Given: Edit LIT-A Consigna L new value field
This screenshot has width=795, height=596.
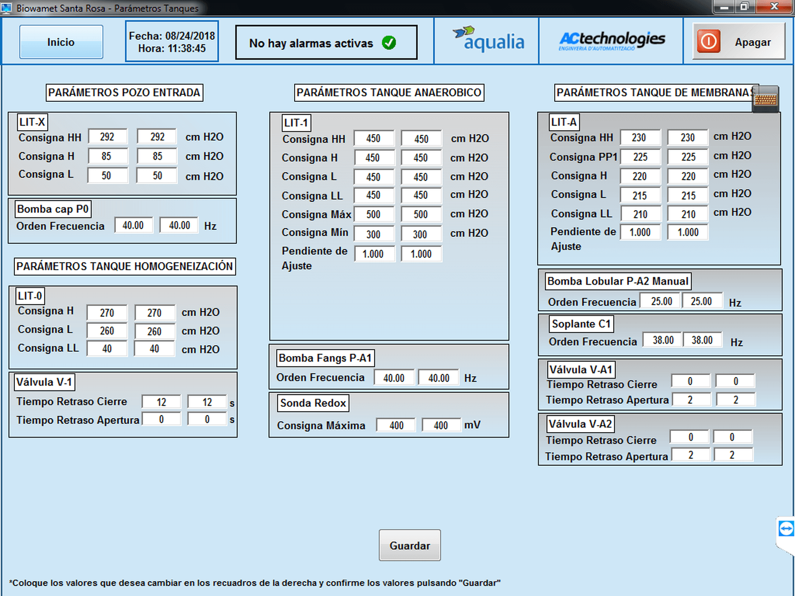Looking at the screenshot, I should (x=688, y=195).
